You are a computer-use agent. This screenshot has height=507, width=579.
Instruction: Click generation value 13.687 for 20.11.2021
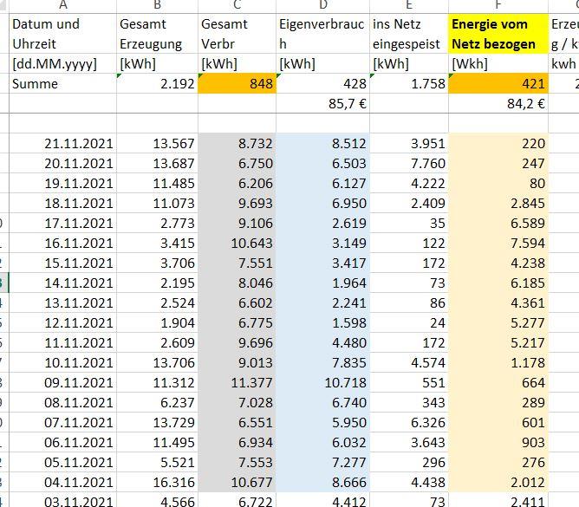[x=157, y=163]
